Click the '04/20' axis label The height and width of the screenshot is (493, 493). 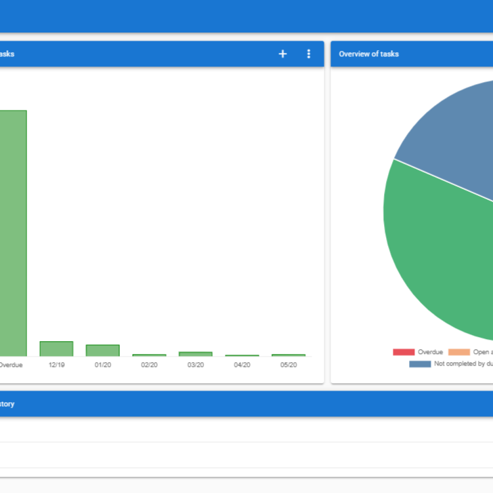pos(242,365)
